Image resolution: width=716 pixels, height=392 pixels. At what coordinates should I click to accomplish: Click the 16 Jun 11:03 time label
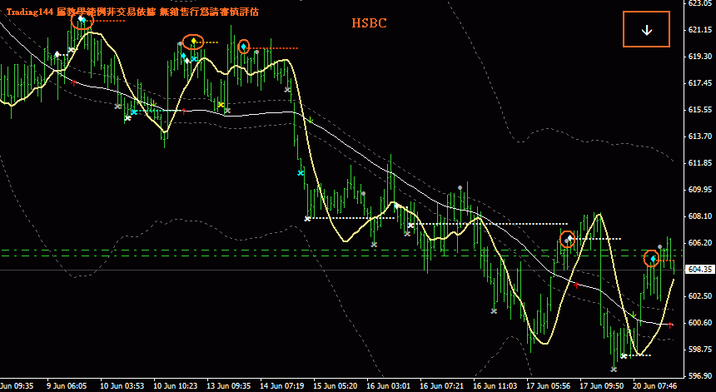tap(496, 386)
